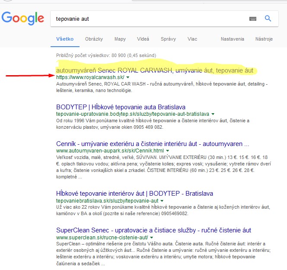287x270 pixels.
Task: Click the tepovaniebratislava.sk URL
Action: coord(107,201)
